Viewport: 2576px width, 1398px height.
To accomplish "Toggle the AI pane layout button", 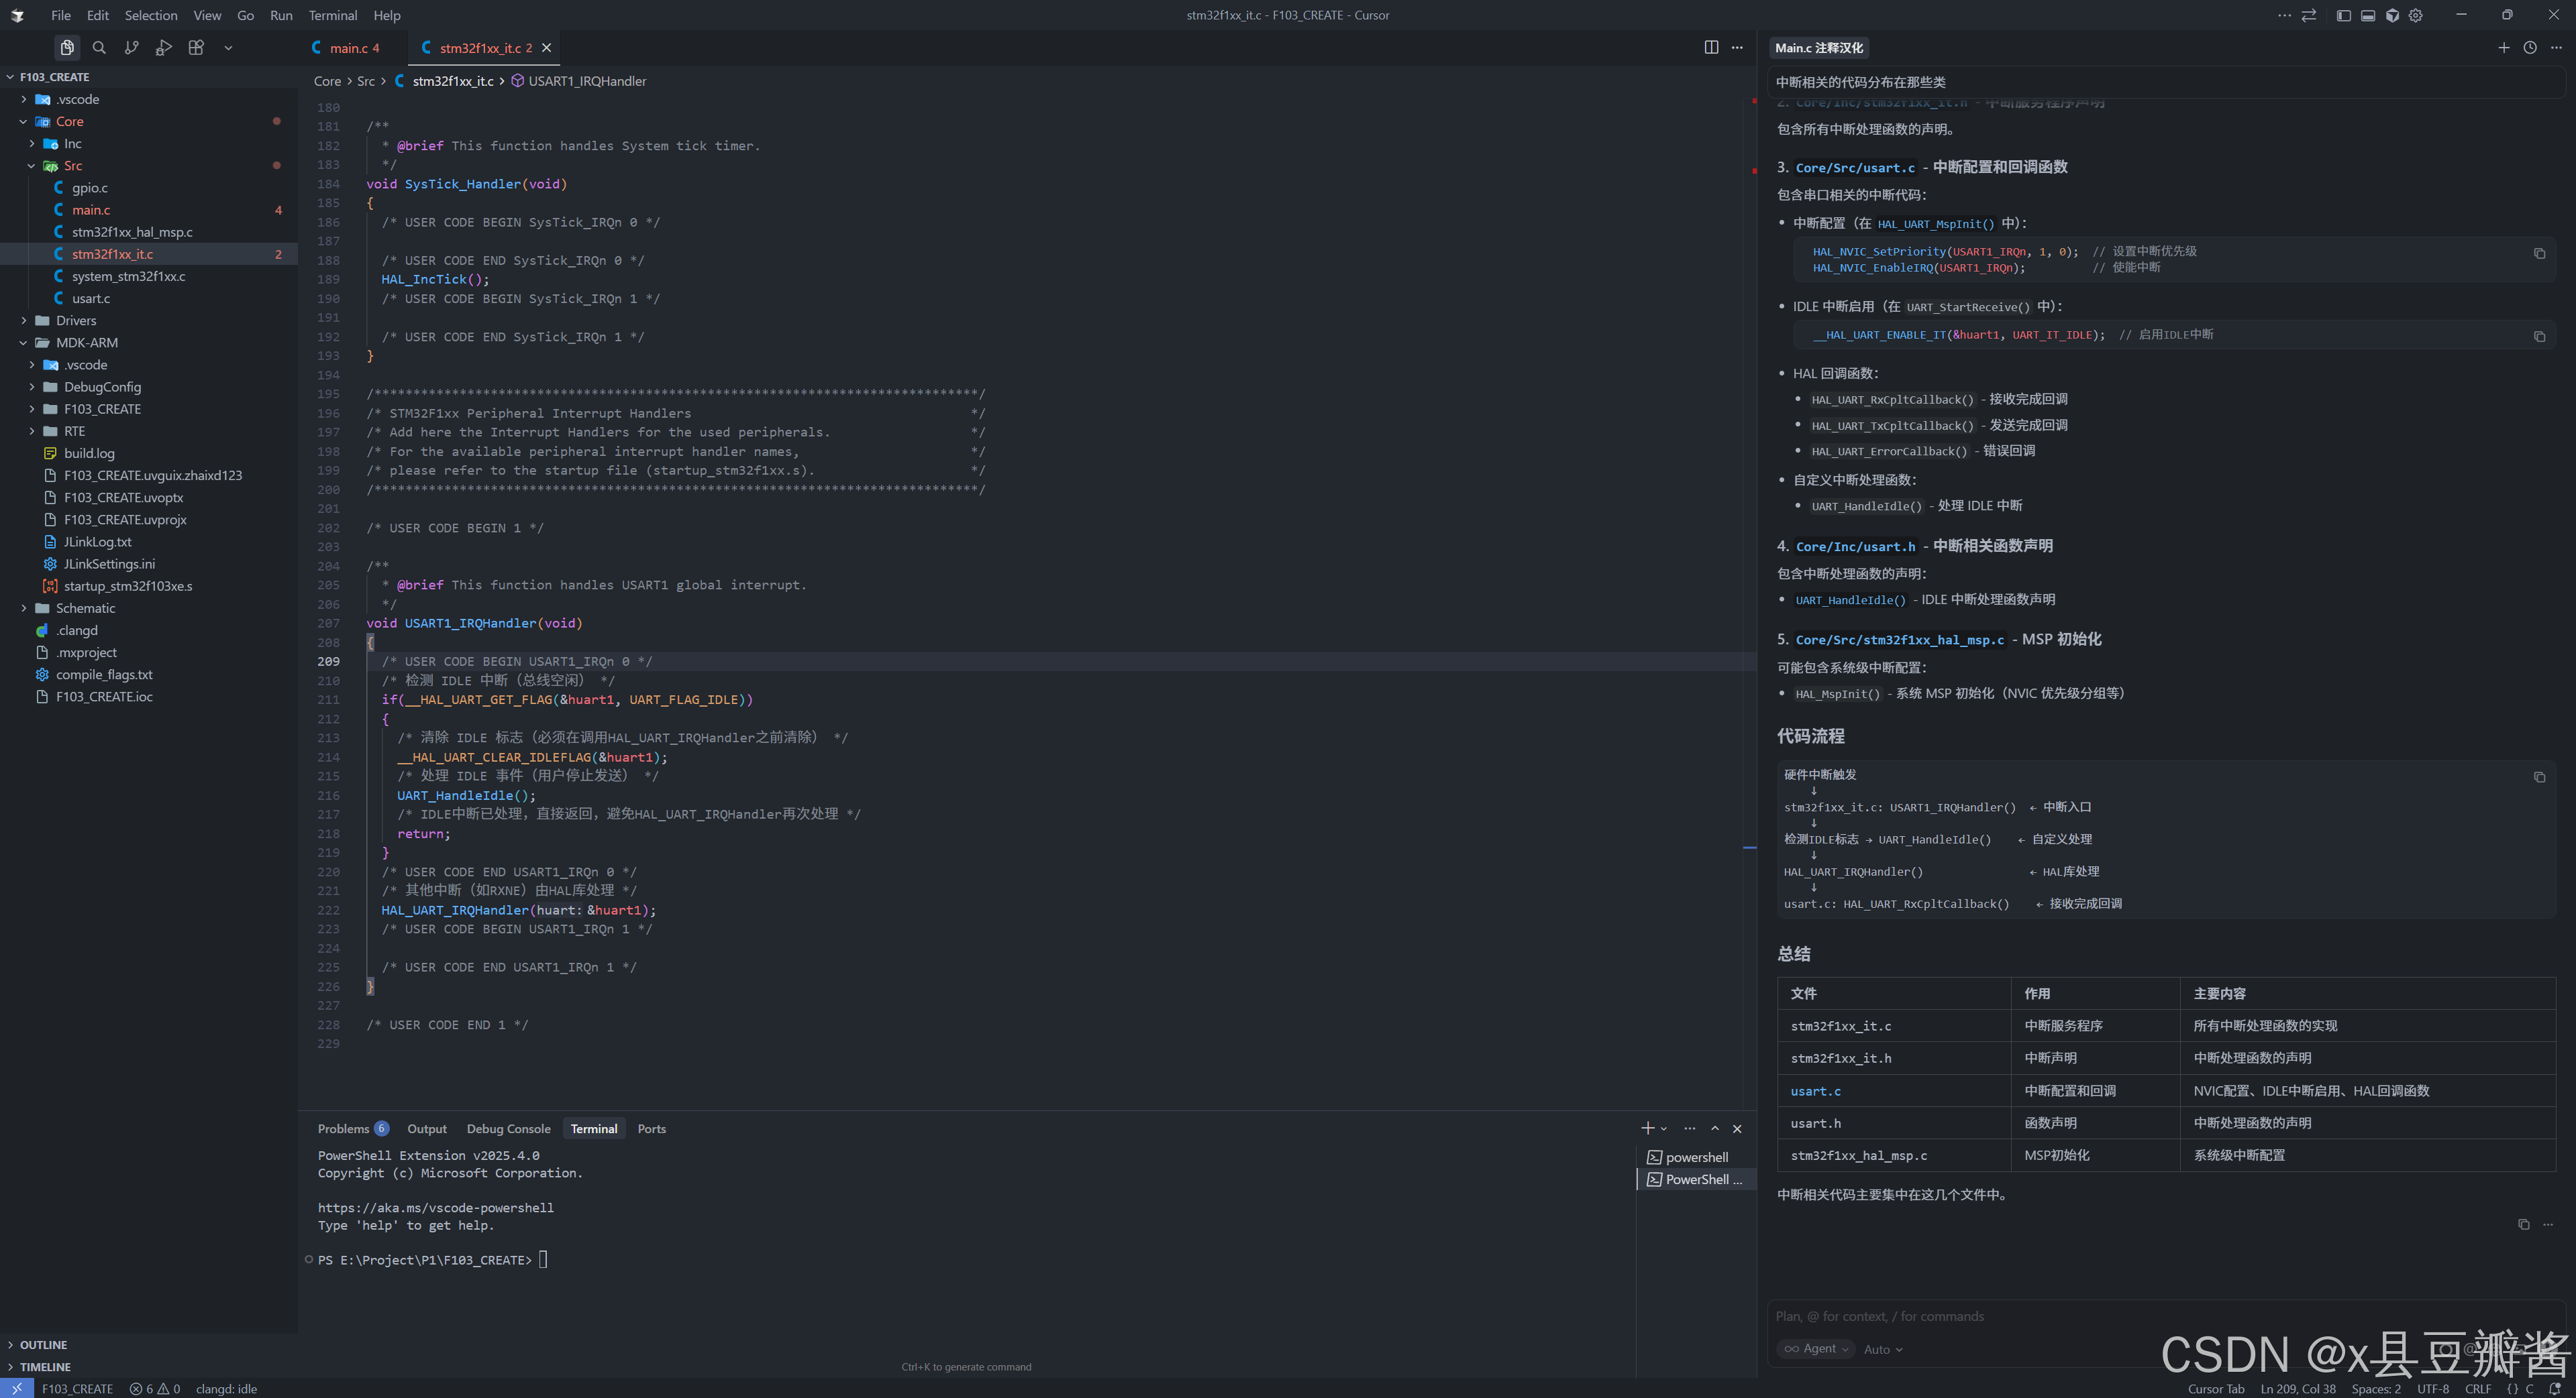I will (2392, 15).
